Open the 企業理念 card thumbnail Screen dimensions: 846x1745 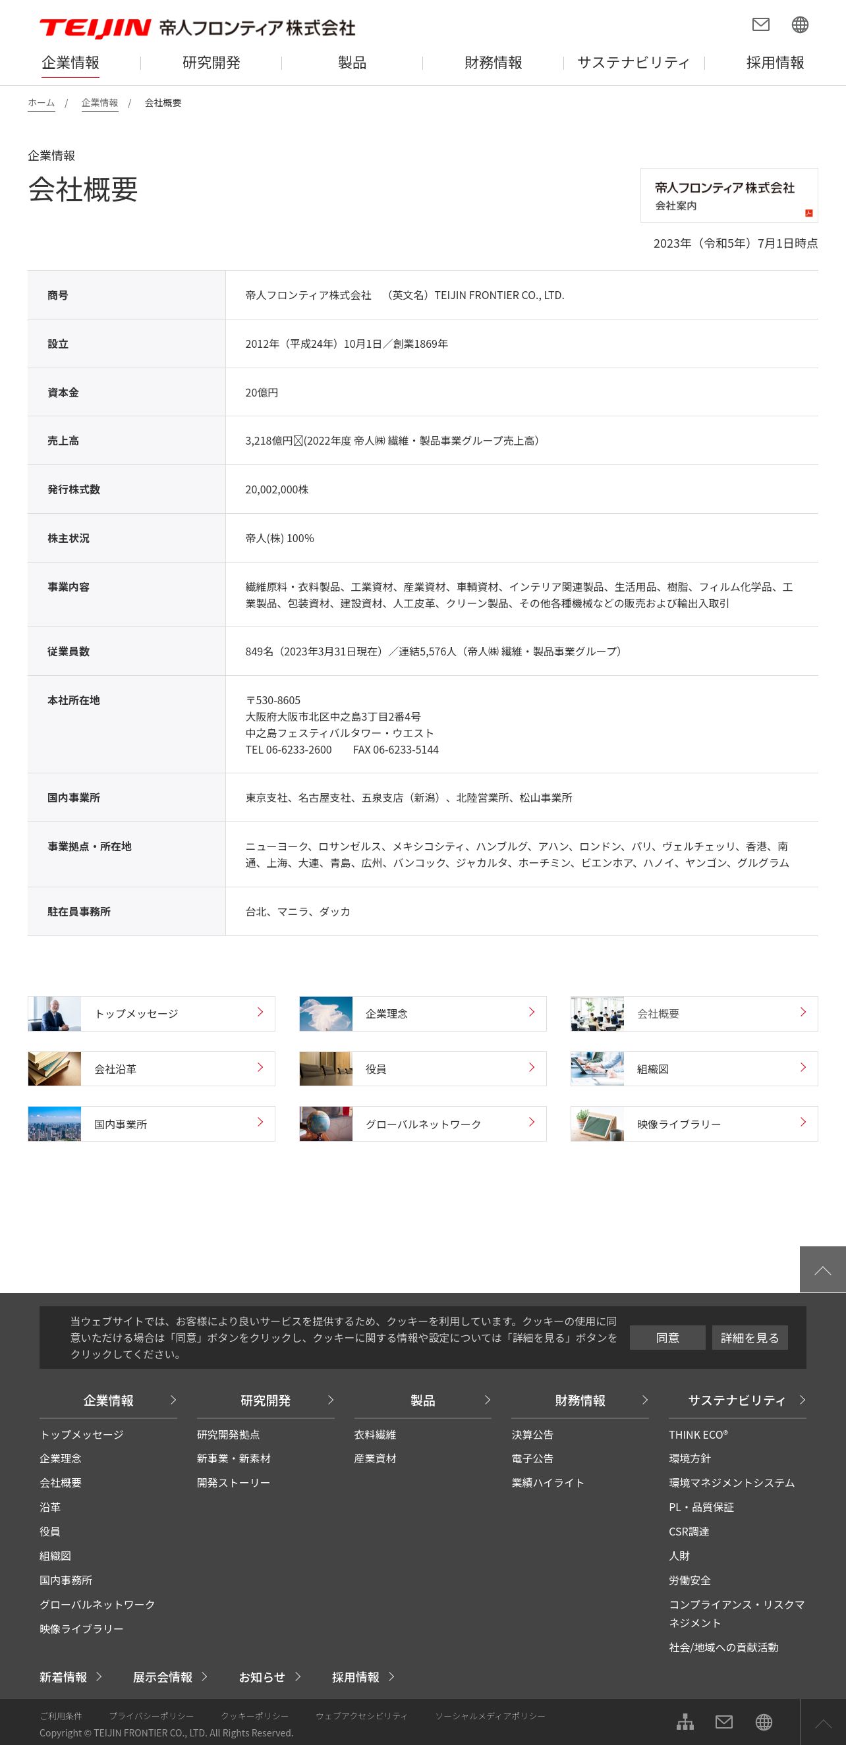325,1013
